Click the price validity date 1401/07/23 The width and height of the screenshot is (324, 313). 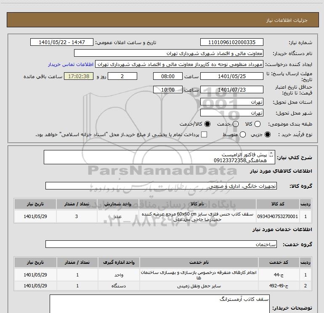231,89
